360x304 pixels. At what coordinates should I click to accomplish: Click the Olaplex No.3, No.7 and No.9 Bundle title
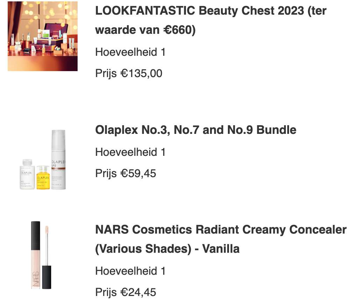pos(196,130)
